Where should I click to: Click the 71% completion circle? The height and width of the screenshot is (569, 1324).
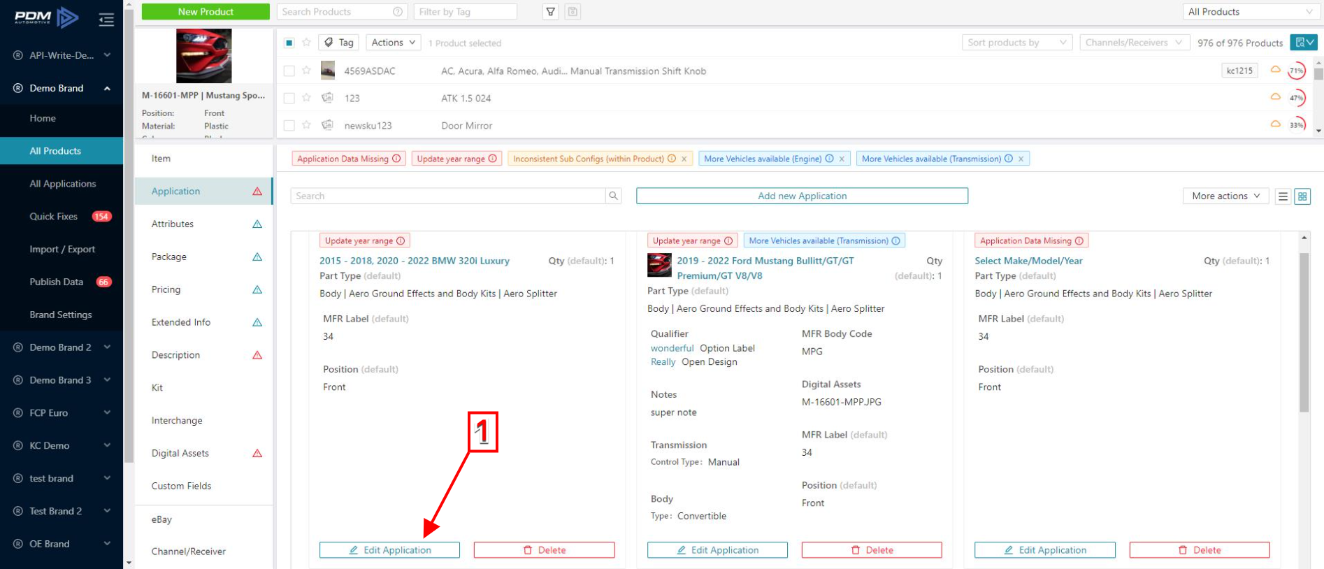[x=1297, y=71]
